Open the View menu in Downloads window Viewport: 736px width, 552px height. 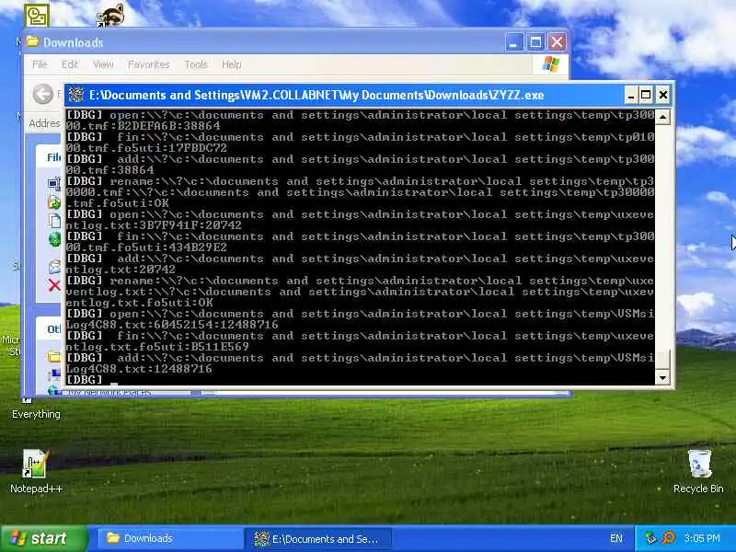click(103, 64)
